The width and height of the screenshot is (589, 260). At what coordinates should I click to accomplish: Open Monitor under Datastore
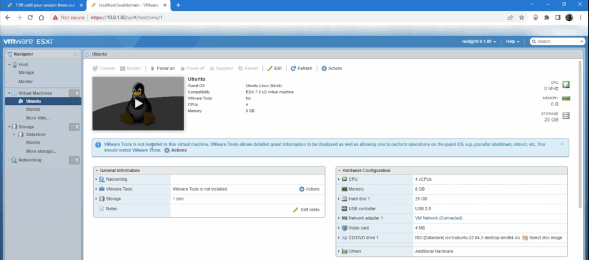click(x=33, y=143)
